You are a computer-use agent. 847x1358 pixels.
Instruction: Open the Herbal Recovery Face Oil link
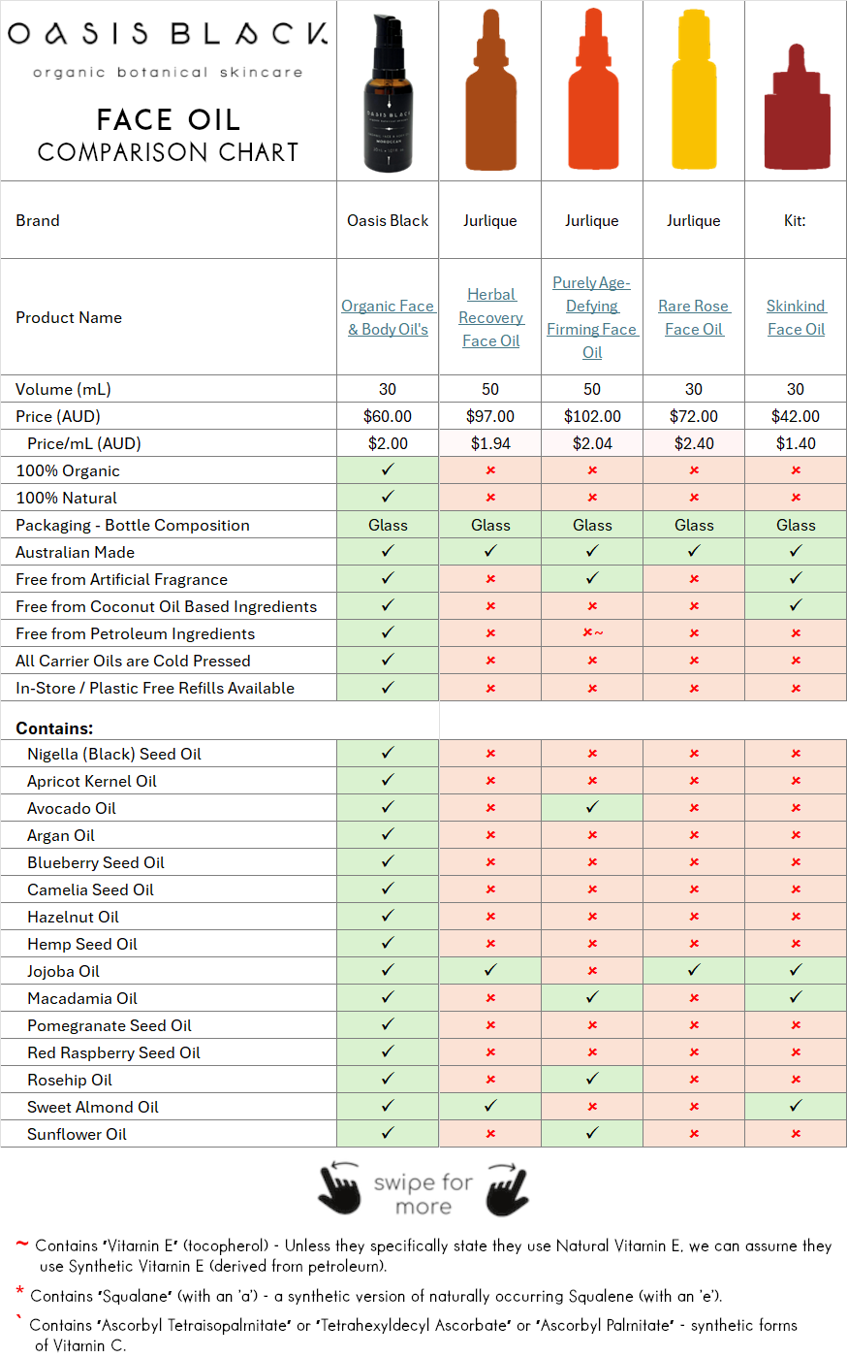point(490,317)
